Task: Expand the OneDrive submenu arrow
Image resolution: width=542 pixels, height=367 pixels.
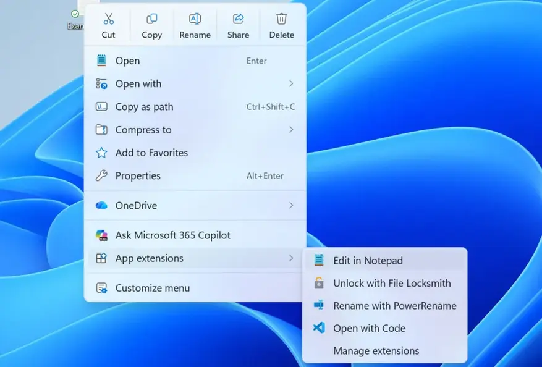Action: [291, 205]
